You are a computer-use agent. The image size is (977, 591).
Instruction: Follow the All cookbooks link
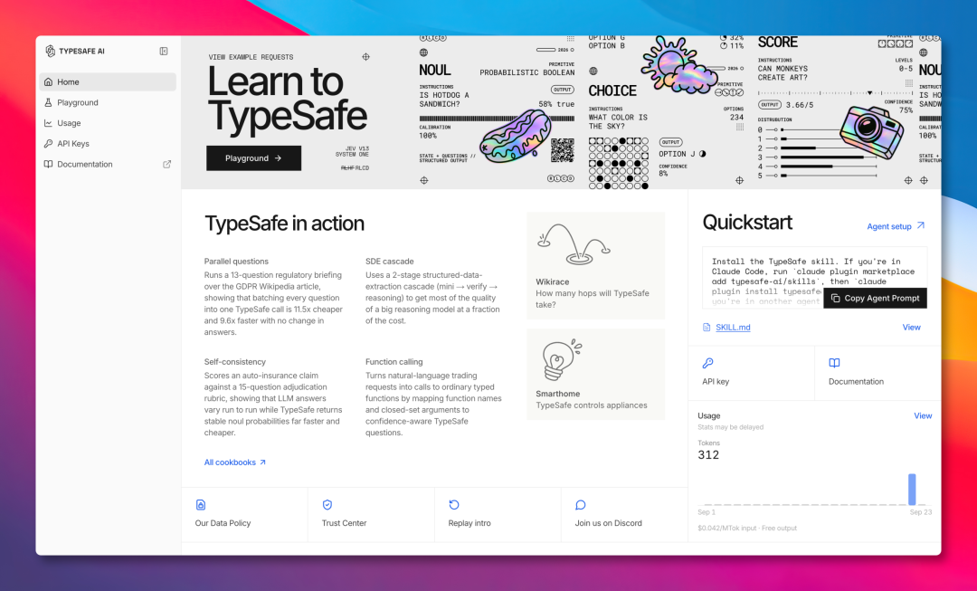(235, 462)
